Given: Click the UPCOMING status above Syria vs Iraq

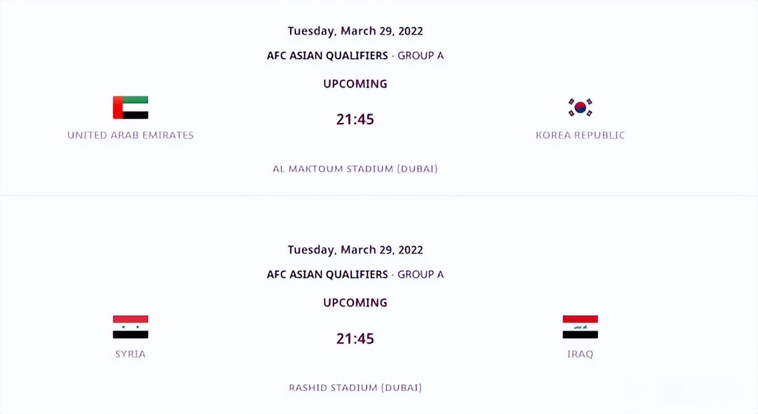Looking at the screenshot, I should tap(355, 303).
